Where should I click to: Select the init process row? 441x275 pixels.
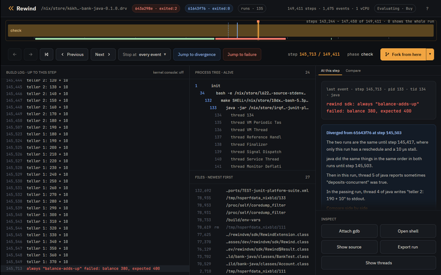[253, 86]
